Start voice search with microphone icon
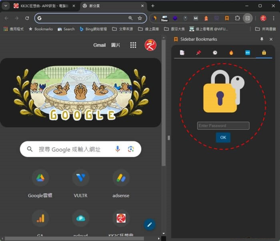 [118, 149]
